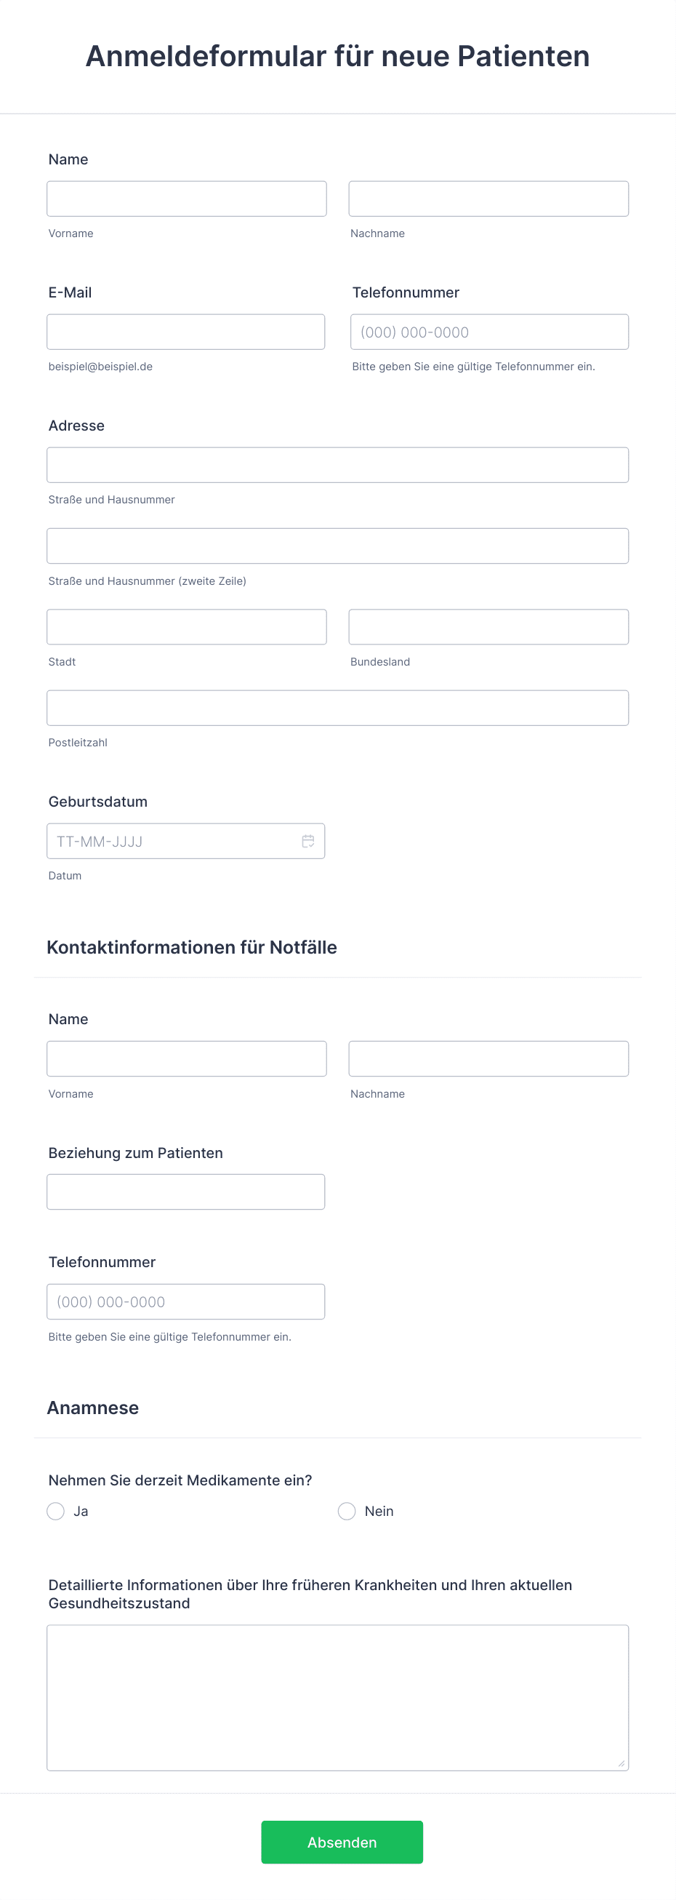
Task: Click the Straße und Hausnummer zweite Zeile field
Action: pos(337,546)
